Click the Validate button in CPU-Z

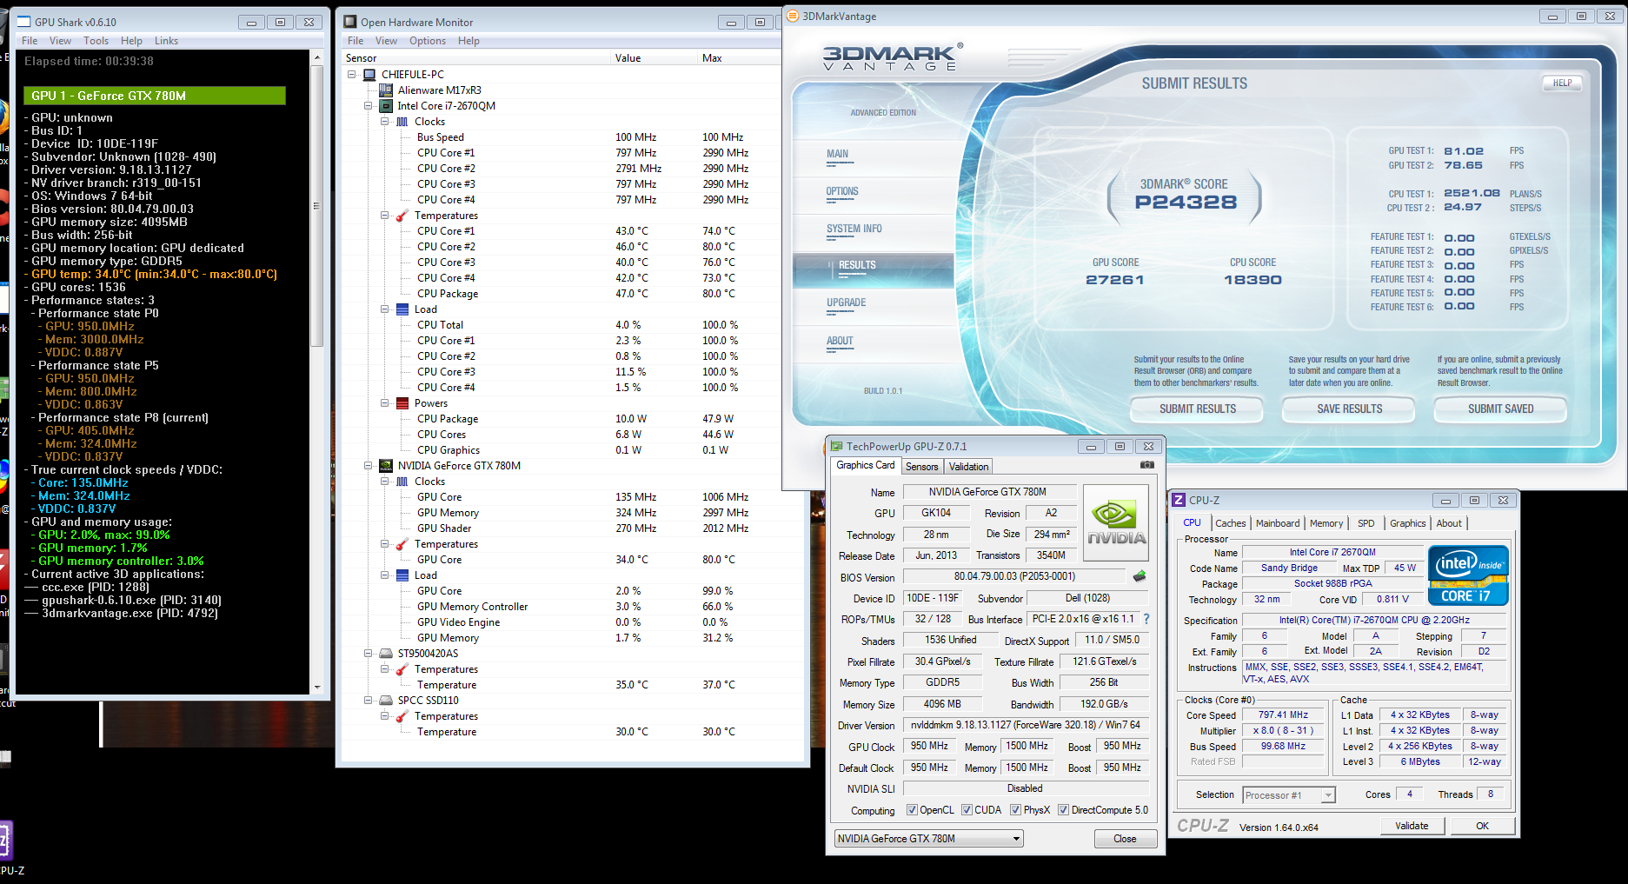[1412, 826]
